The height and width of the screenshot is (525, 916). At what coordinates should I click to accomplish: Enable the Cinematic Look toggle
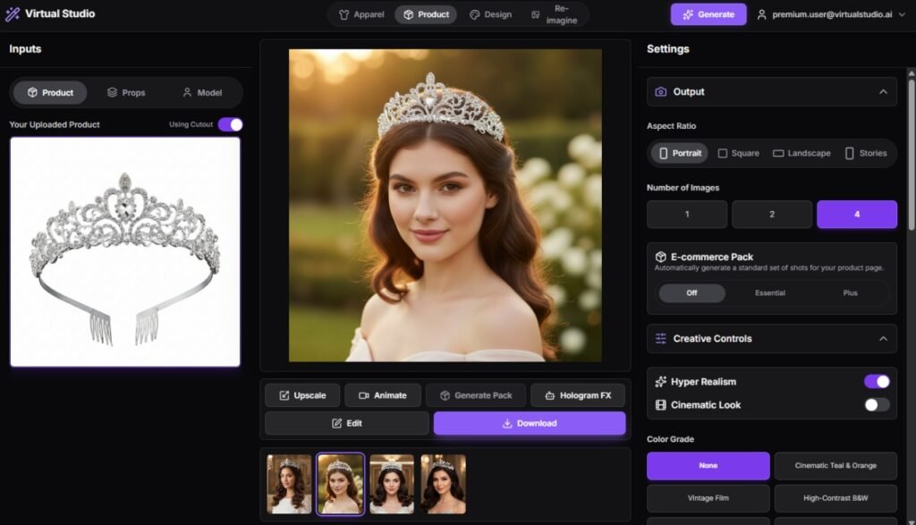click(877, 405)
